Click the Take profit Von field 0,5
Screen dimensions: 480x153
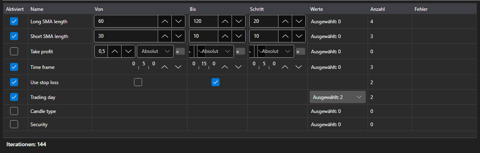pos(101,51)
